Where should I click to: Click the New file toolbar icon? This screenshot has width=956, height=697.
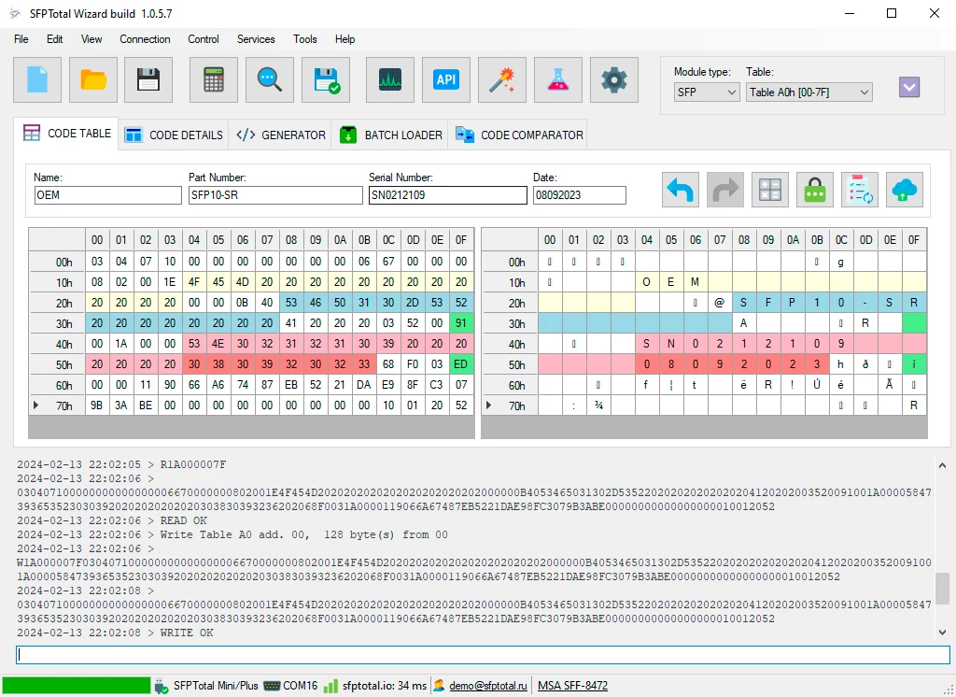(37, 80)
